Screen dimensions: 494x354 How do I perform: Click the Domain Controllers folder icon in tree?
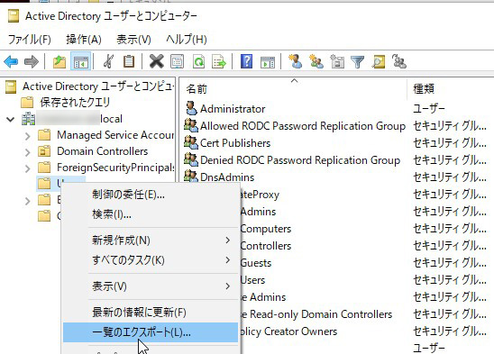click(x=44, y=151)
